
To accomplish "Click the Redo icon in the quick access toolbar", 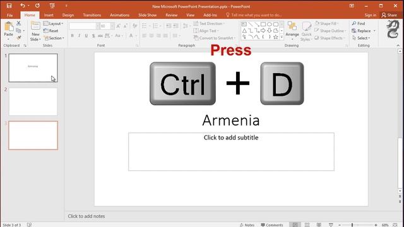I will 38,6.
